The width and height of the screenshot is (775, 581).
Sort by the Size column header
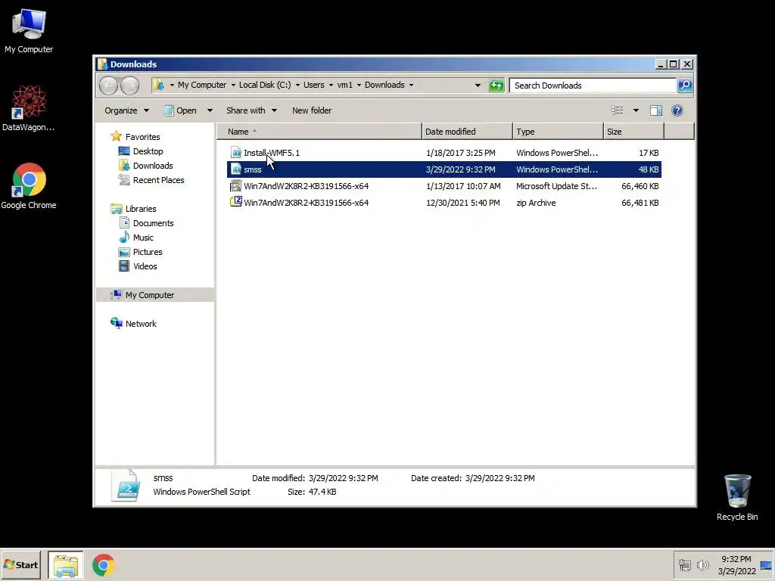click(x=634, y=132)
